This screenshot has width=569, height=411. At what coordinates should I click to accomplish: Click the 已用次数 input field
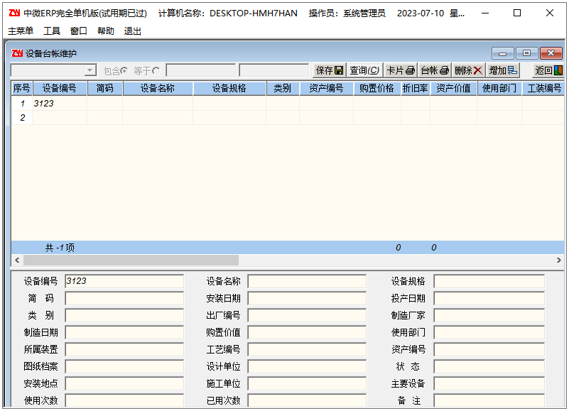pos(307,400)
